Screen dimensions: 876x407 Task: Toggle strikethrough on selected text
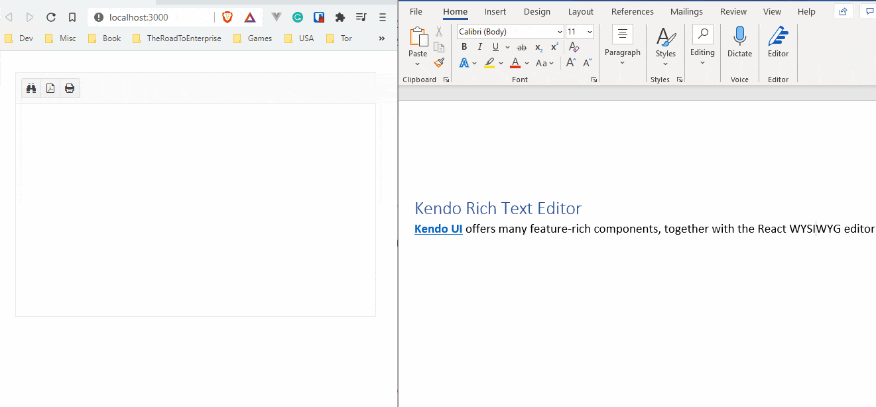pos(522,46)
